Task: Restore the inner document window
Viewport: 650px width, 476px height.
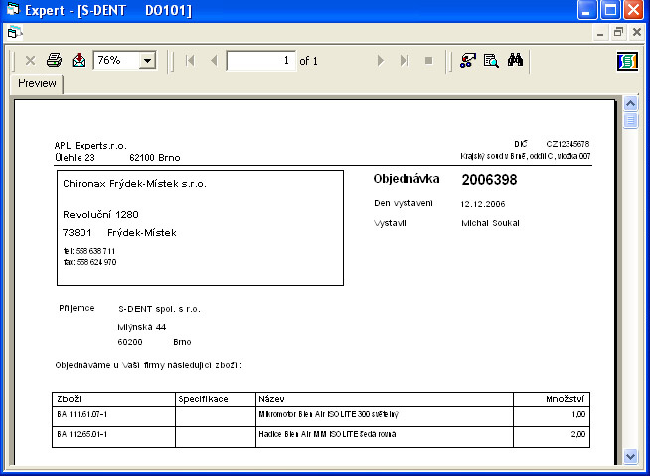Action: pos(618,32)
